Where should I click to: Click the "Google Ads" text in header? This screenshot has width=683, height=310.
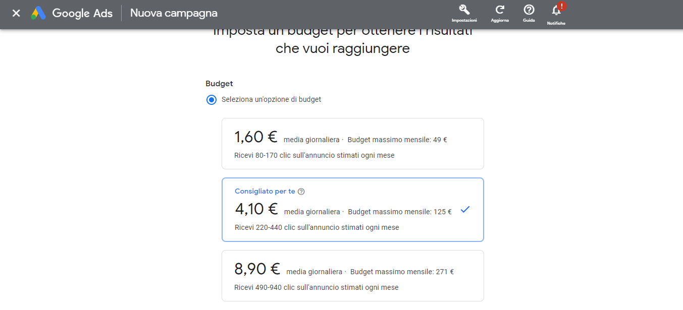tap(82, 13)
